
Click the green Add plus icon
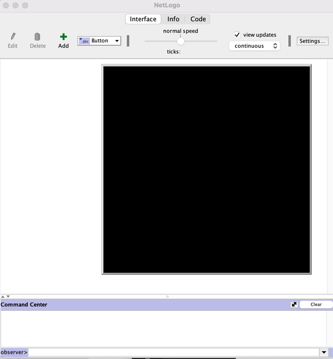[x=64, y=37]
